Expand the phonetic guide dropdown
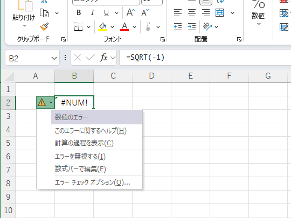Image resolution: width=291 pixels, height=218 pixels. (158, 27)
